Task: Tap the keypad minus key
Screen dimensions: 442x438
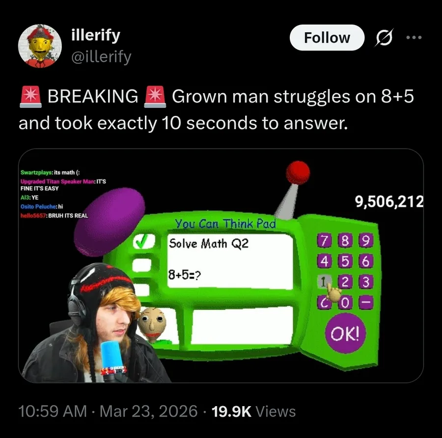Action: pos(366,302)
